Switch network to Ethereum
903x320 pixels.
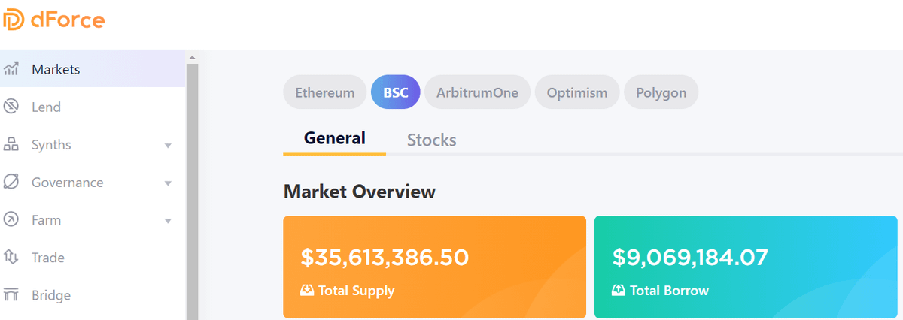coord(324,93)
